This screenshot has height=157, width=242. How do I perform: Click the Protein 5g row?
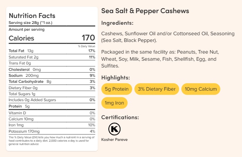(52, 106)
